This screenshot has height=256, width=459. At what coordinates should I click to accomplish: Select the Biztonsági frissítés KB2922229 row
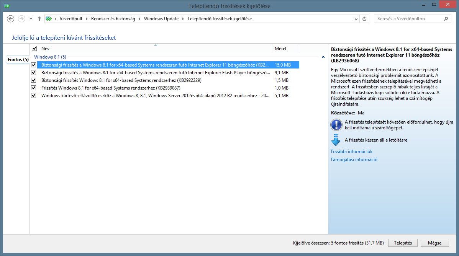click(x=168, y=80)
